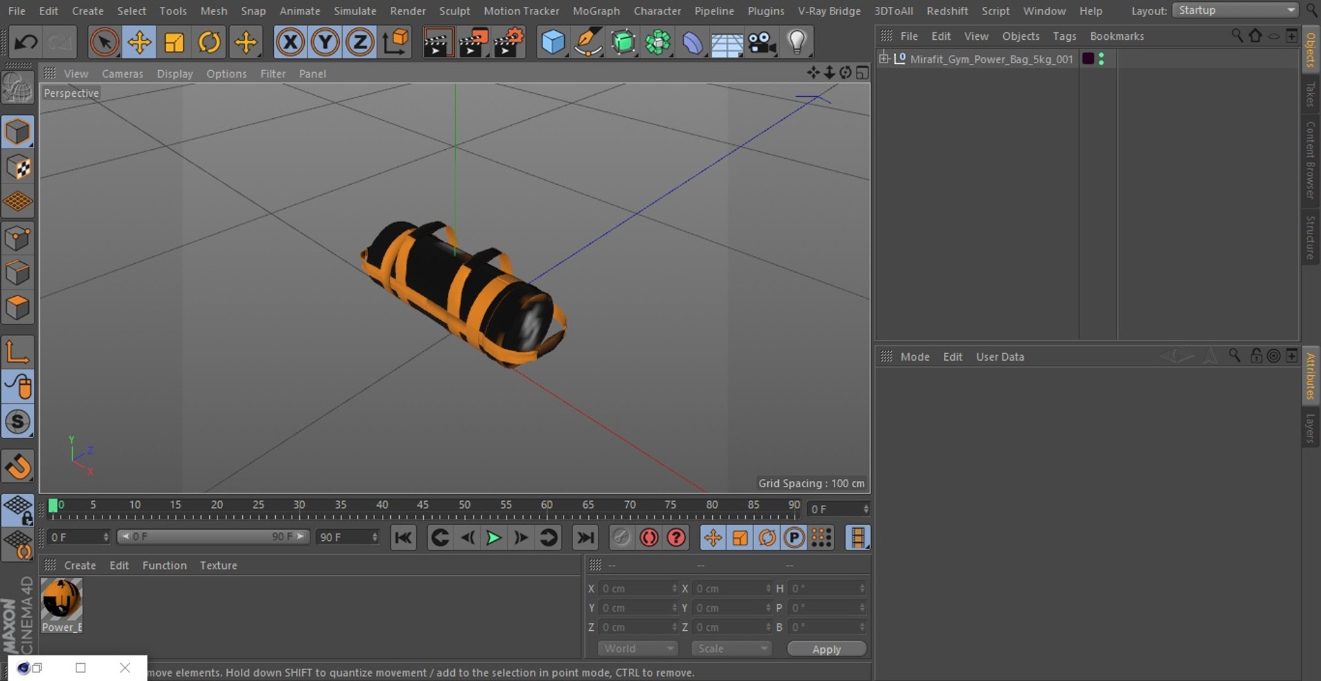Switch to Polygons mode
Screen dimensions: 1321x681
point(17,307)
